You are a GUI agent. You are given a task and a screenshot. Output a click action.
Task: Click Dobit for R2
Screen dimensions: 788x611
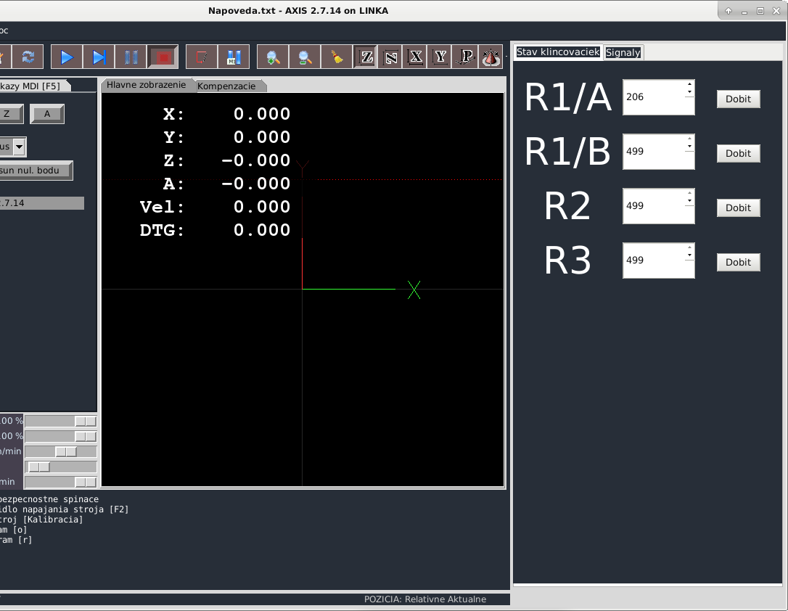click(x=738, y=208)
